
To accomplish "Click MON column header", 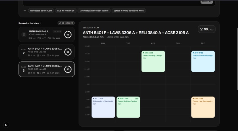I will click(103, 43).
